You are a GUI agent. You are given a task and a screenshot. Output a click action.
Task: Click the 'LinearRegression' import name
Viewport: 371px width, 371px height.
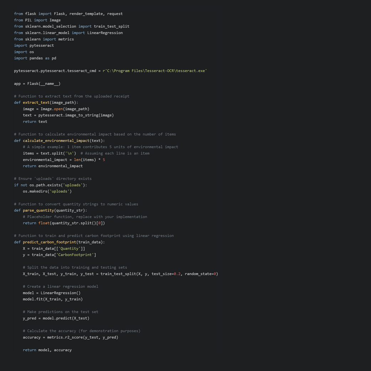click(105, 33)
